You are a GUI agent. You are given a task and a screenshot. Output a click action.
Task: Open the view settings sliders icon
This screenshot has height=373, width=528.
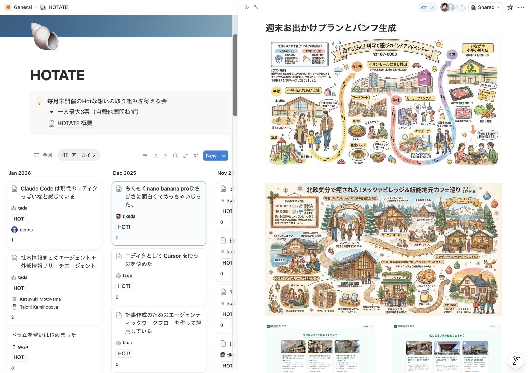coord(196,156)
